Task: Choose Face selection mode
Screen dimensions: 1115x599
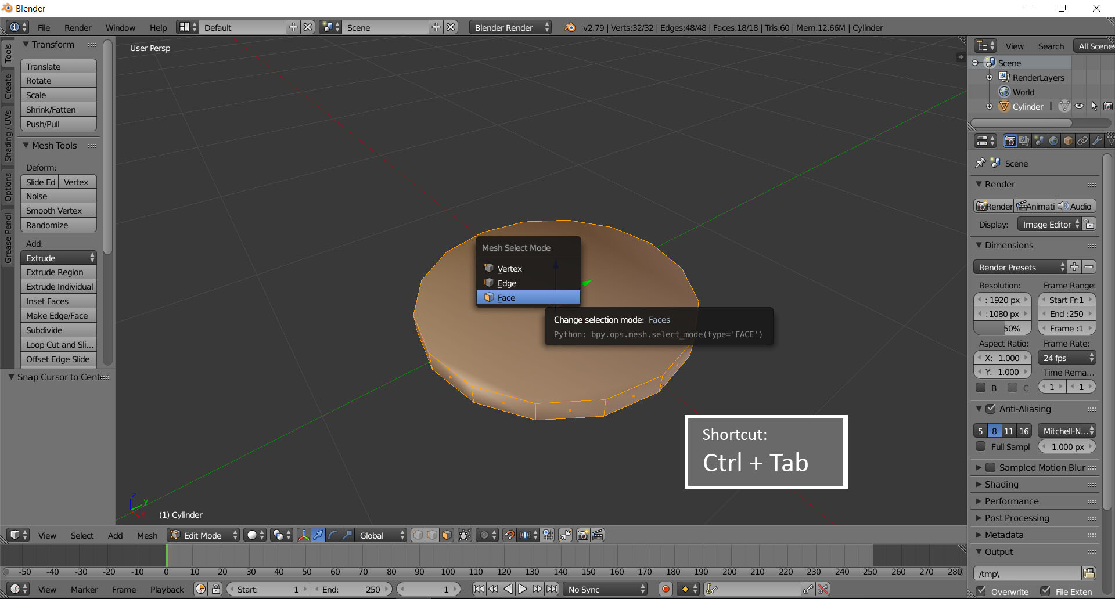Action: pos(528,297)
